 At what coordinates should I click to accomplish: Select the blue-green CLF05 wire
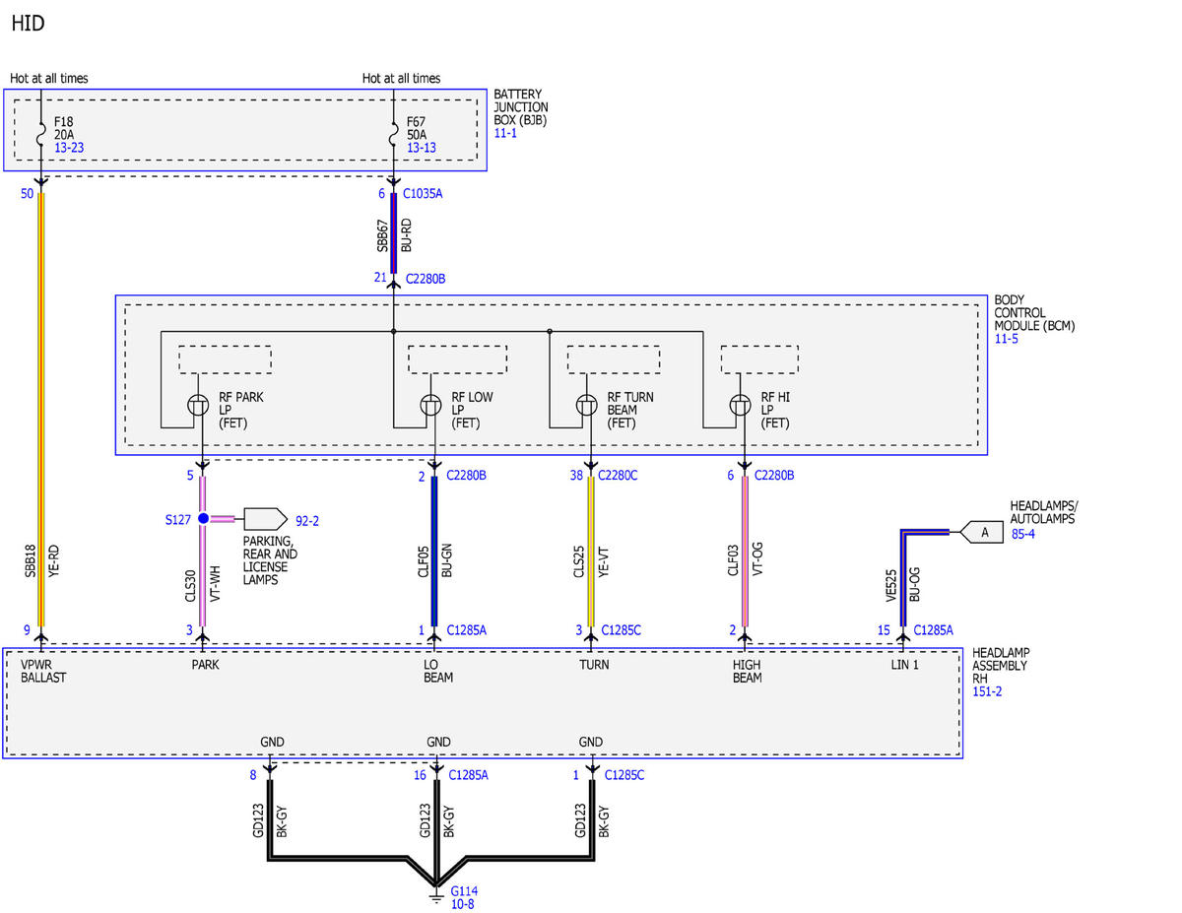[433, 551]
